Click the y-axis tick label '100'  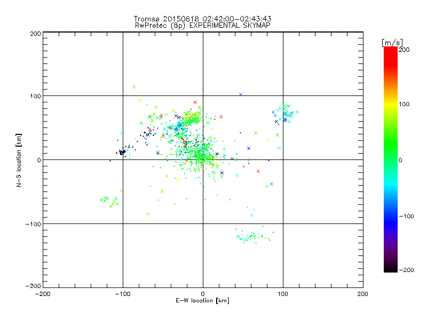tap(35, 96)
